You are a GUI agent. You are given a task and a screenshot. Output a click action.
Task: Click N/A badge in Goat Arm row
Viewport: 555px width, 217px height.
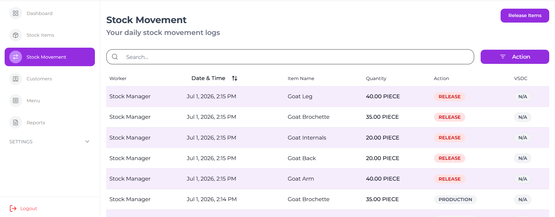(x=523, y=179)
